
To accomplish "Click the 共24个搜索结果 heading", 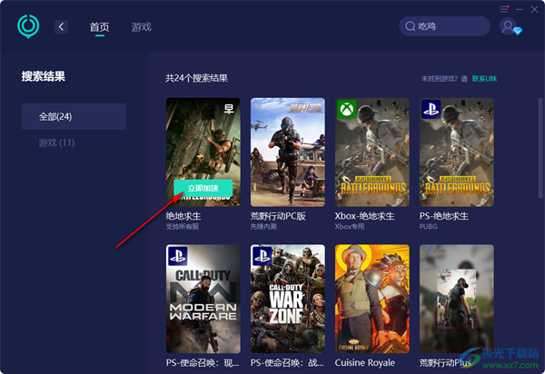I will (196, 78).
